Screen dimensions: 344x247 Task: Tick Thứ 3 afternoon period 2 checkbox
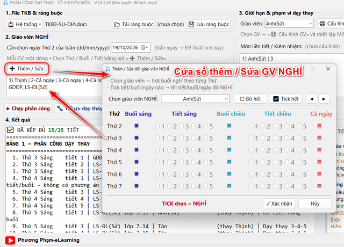[x=263, y=138]
